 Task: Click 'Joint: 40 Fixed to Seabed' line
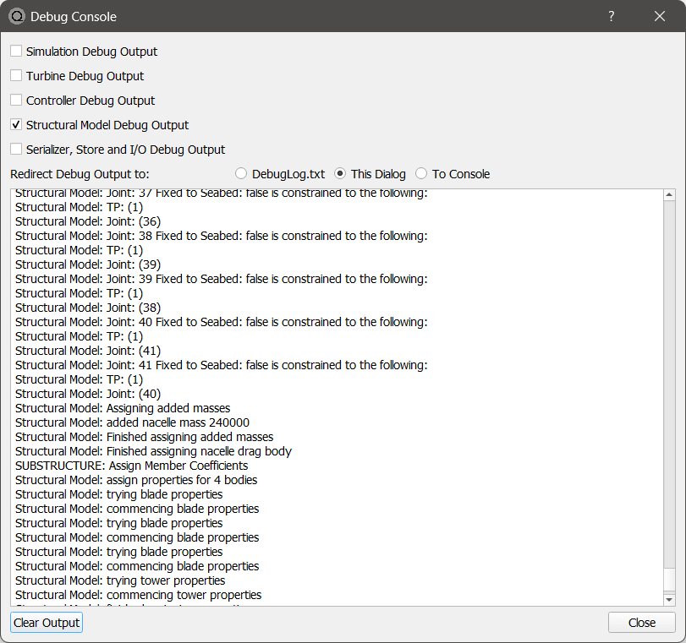tap(222, 322)
